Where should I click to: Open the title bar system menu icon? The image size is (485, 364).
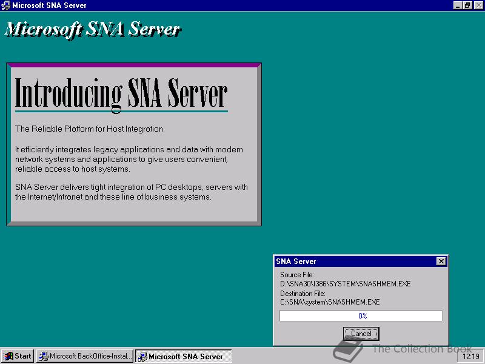[5, 5]
